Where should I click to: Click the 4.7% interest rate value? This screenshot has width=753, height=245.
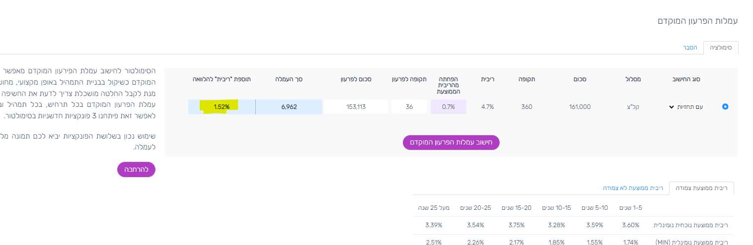tap(487, 106)
